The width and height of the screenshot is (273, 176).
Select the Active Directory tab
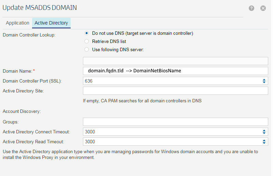[51, 23]
